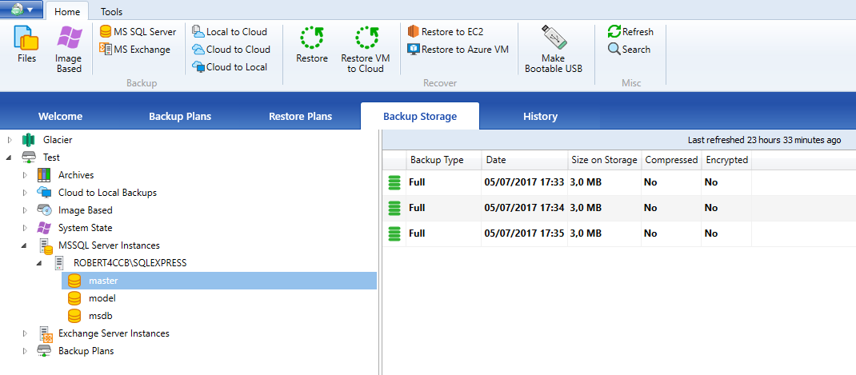Open Restore VM to Cloud
The height and width of the screenshot is (375, 856).
pos(366,50)
